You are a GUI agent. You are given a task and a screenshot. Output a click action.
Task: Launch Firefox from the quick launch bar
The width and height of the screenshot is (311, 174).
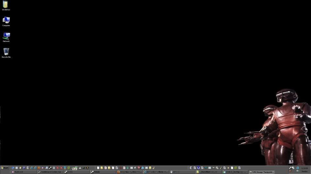pos(39,168)
